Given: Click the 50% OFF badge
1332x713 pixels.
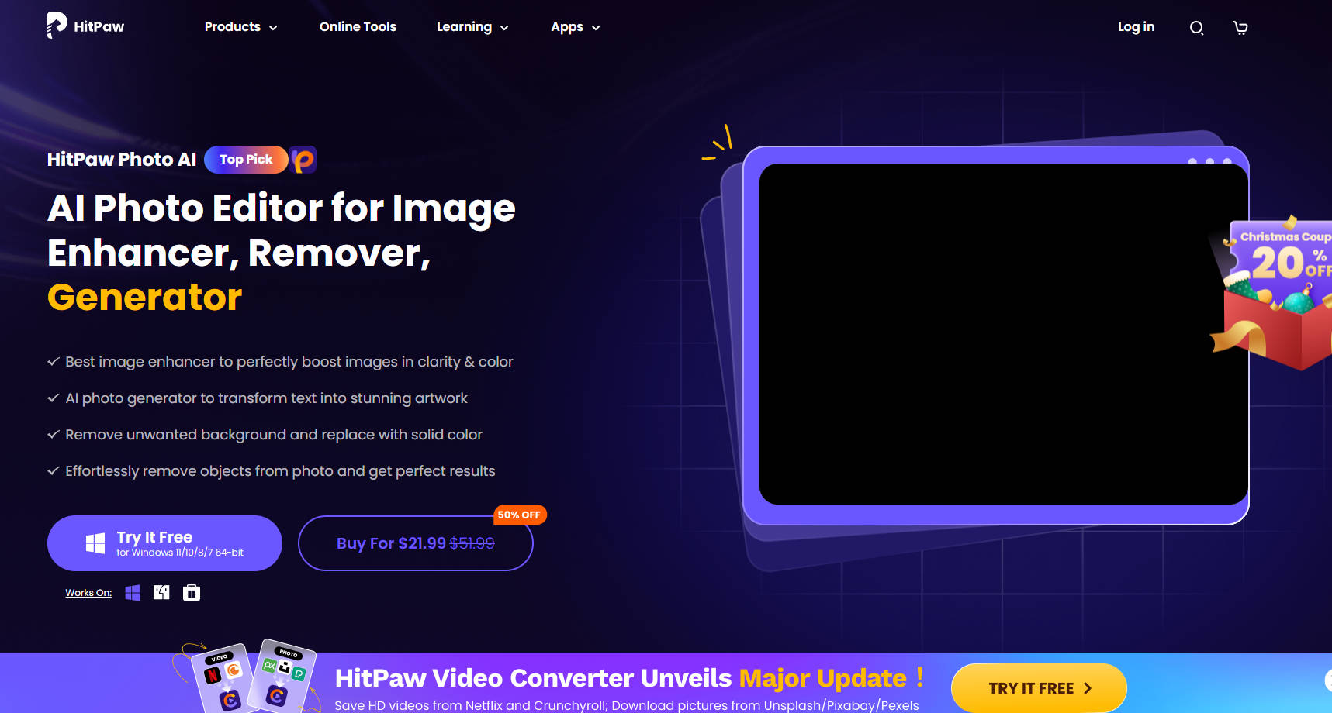Looking at the screenshot, I should [520, 515].
